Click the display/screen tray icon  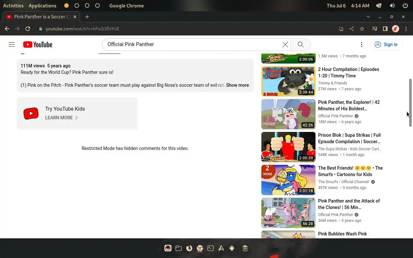[379, 5]
